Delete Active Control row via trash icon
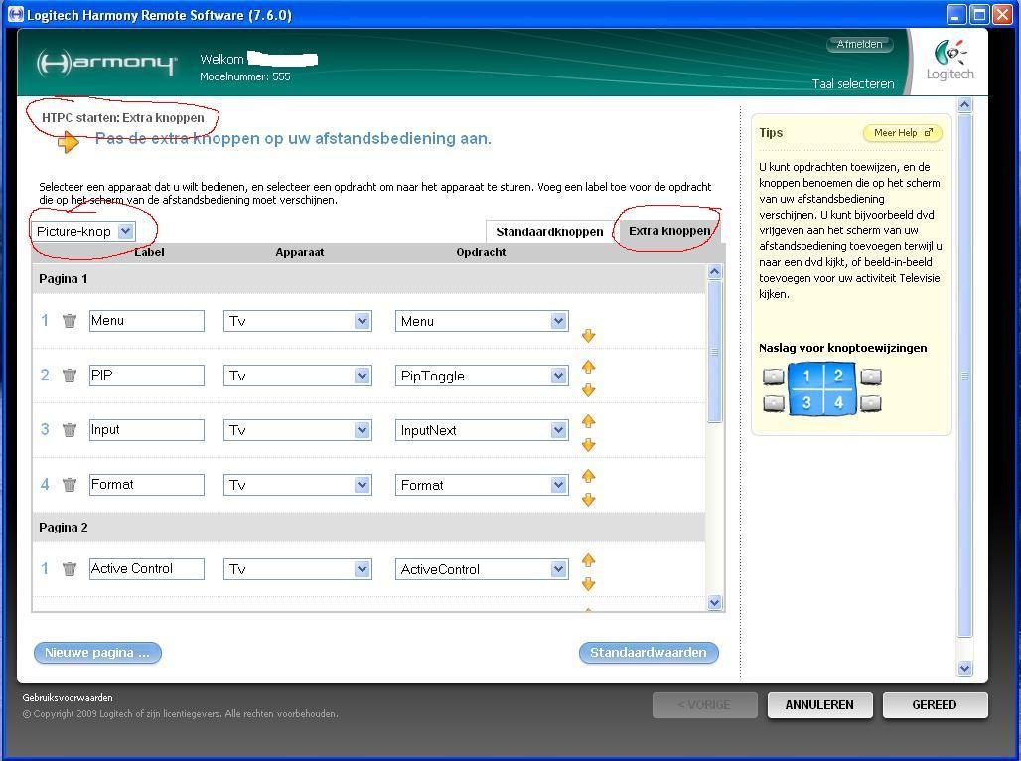This screenshot has height=761, width=1021. pyautogui.click(x=69, y=569)
